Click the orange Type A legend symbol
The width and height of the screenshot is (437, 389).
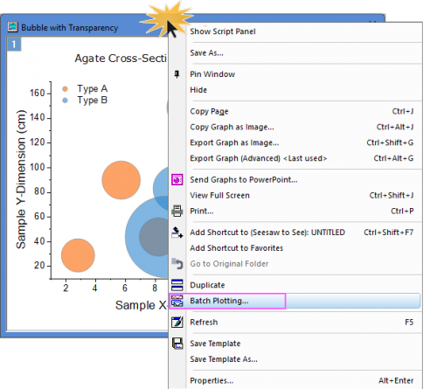click(65, 88)
